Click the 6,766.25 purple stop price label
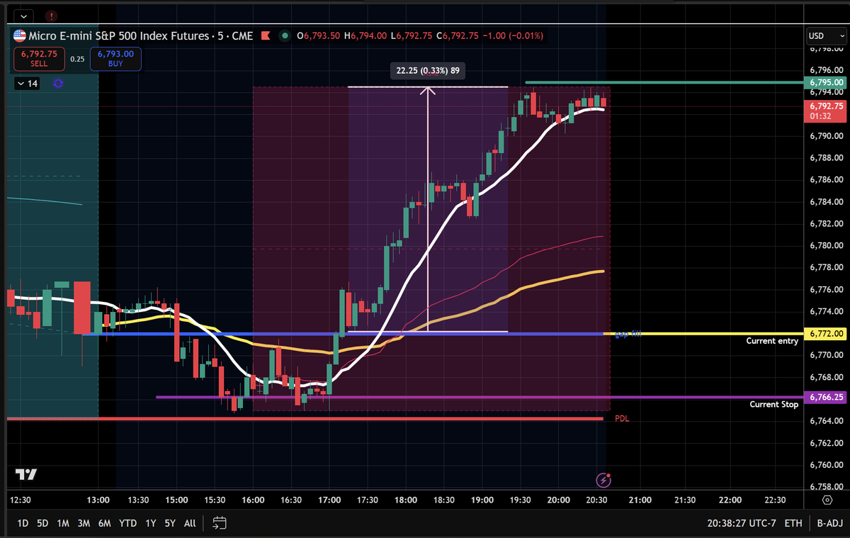This screenshot has width=850, height=538. click(x=824, y=397)
